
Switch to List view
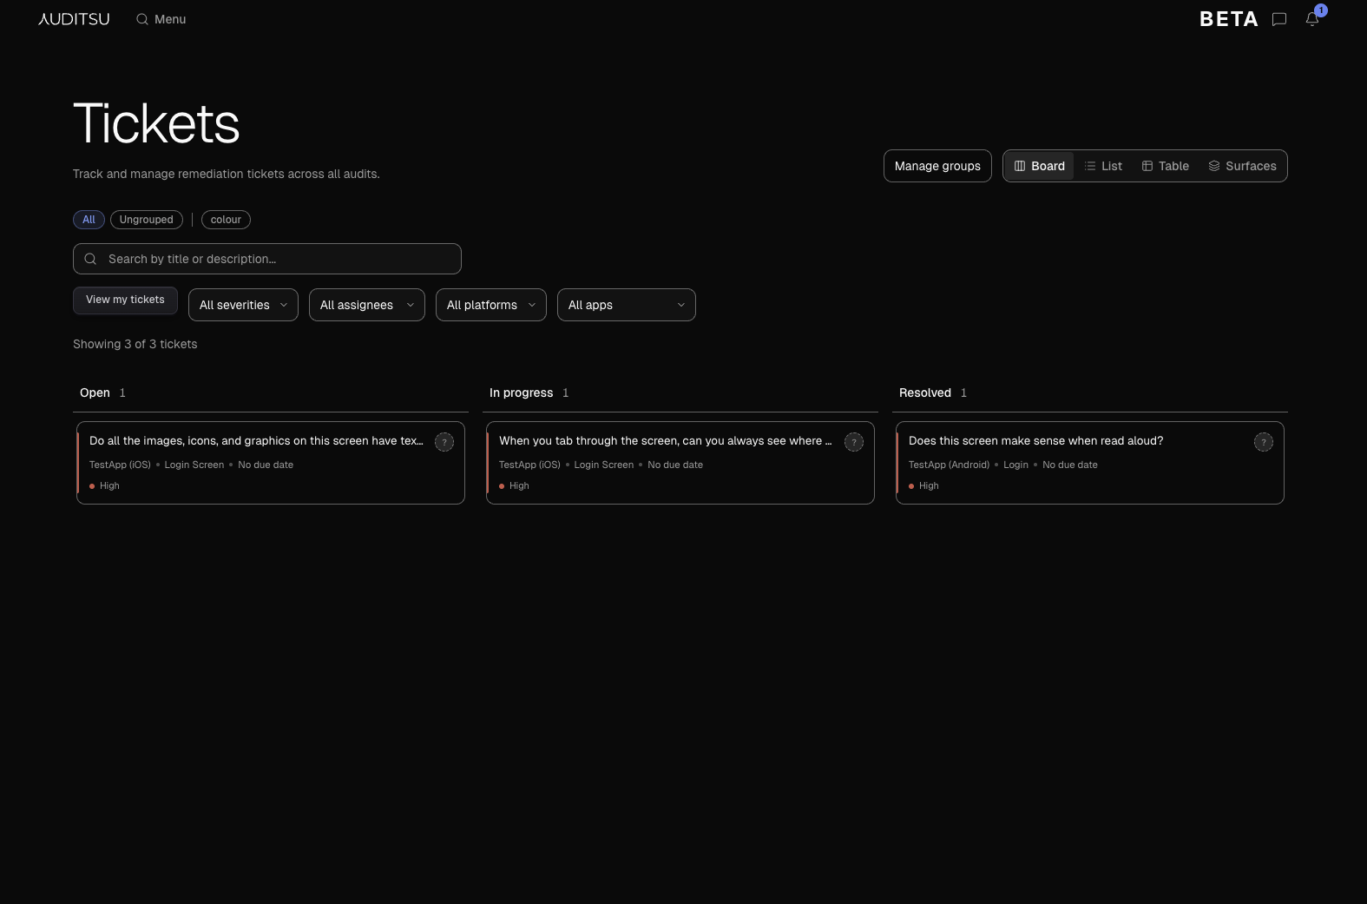1103,166
